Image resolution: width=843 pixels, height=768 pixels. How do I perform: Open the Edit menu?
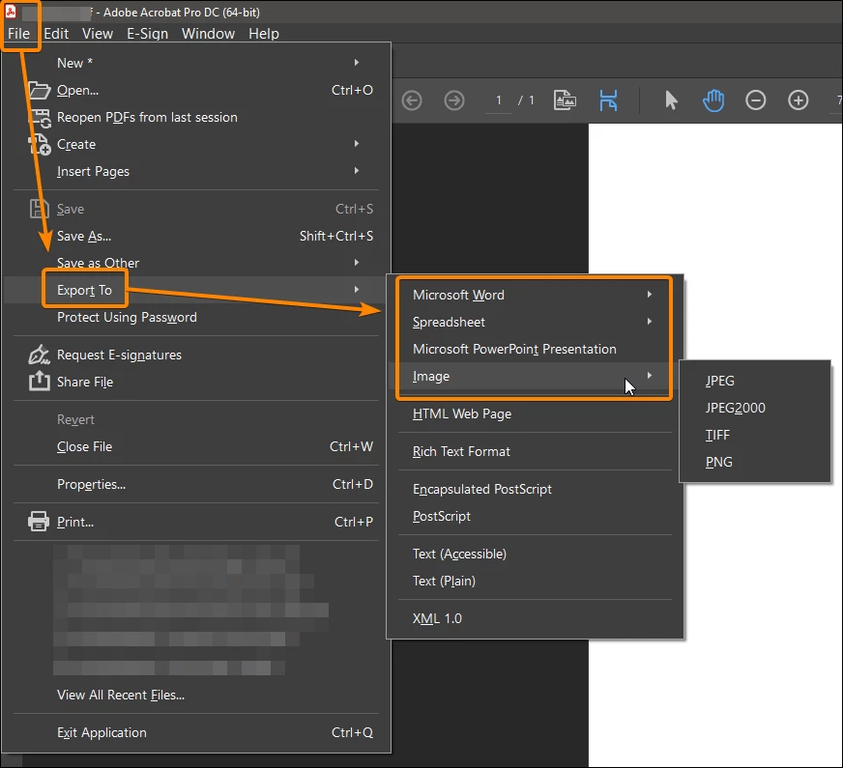pos(56,33)
